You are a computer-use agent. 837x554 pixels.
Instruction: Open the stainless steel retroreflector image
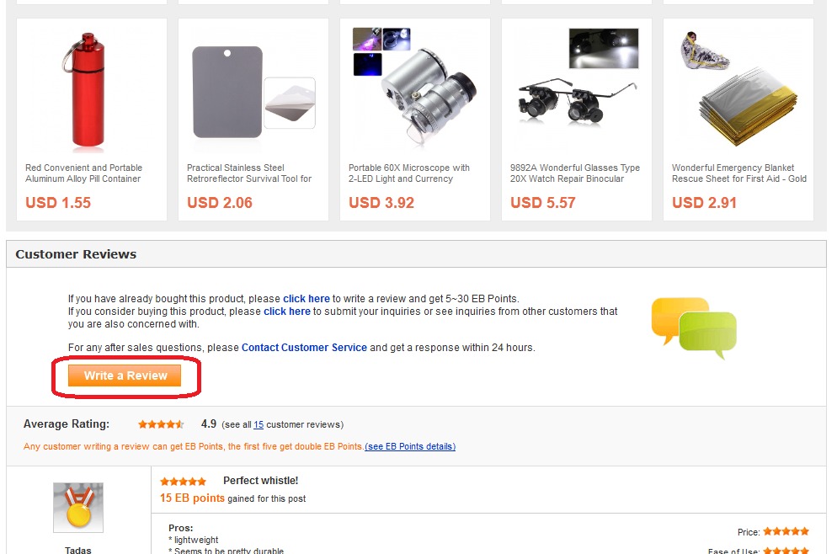[x=253, y=93]
